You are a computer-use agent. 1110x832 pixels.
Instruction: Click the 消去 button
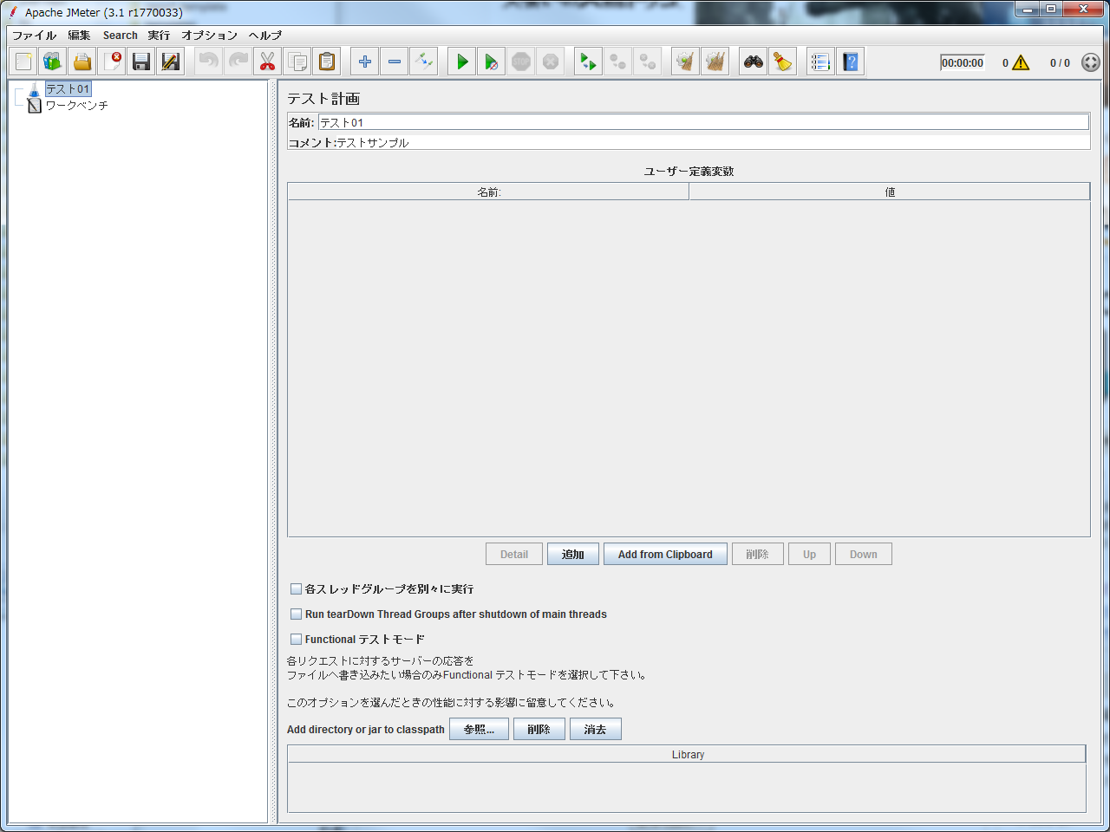(596, 730)
